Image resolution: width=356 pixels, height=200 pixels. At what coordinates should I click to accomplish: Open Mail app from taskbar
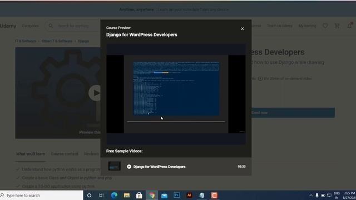[x=164, y=195]
